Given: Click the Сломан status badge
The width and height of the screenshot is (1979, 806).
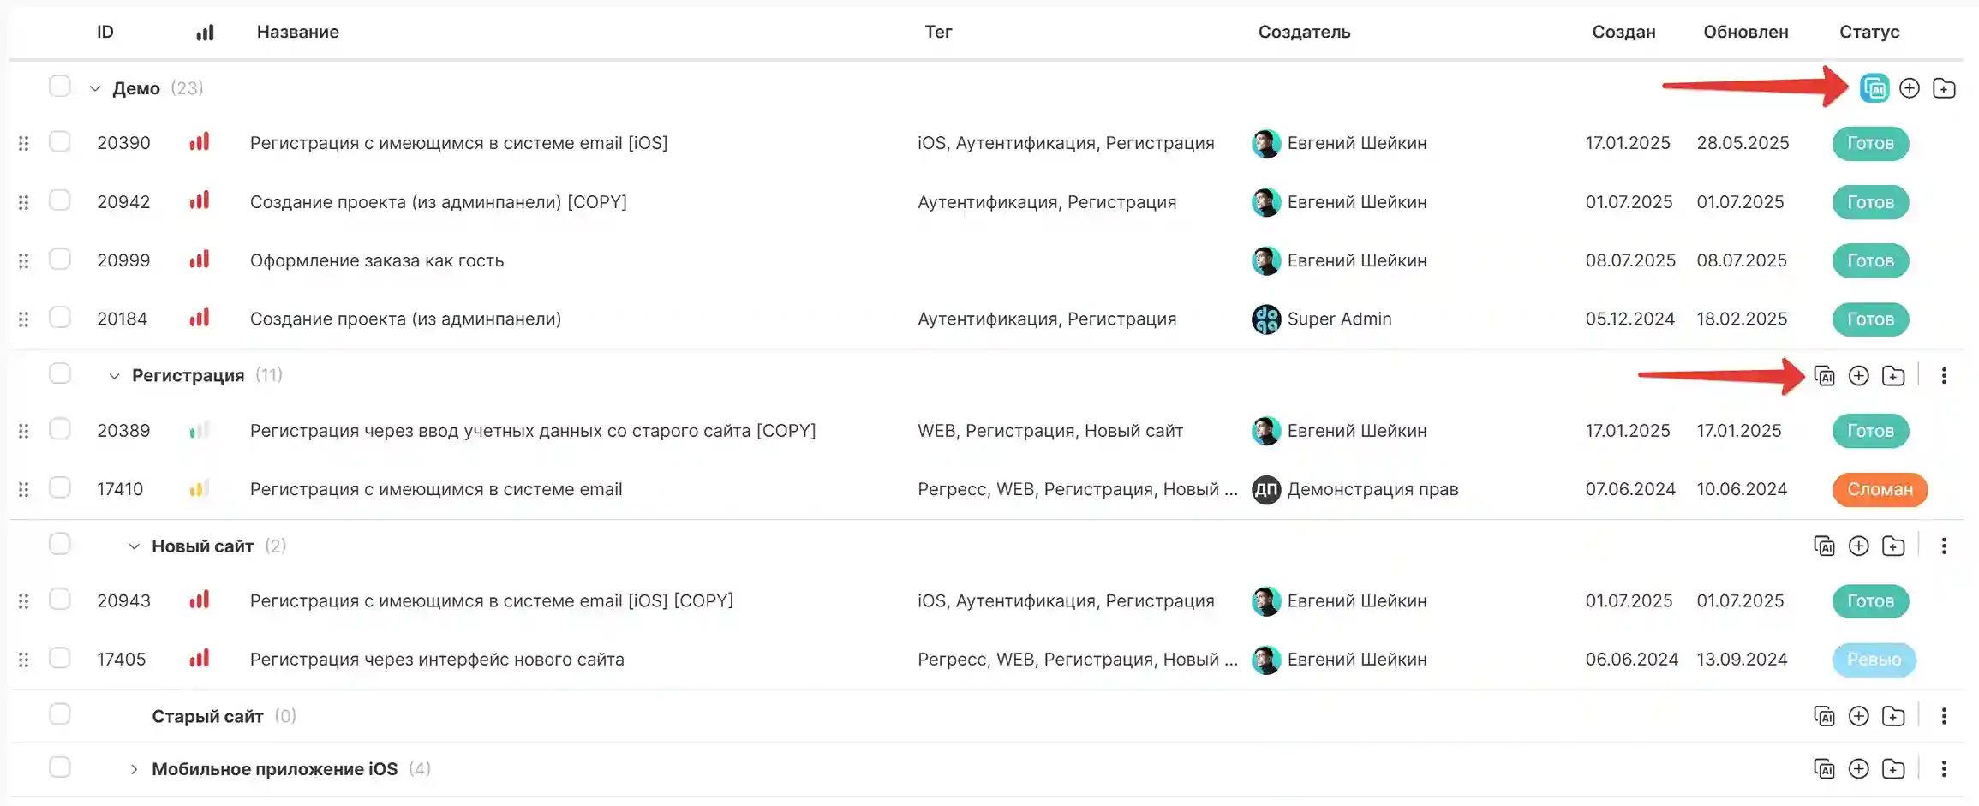Looking at the screenshot, I should click(1879, 489).
